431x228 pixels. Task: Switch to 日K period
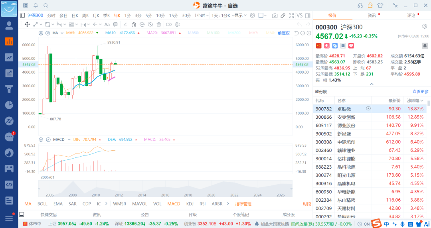[75, 16]
